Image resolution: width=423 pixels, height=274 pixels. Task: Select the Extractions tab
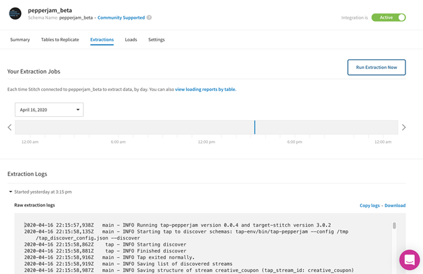[x=102, y=40]
